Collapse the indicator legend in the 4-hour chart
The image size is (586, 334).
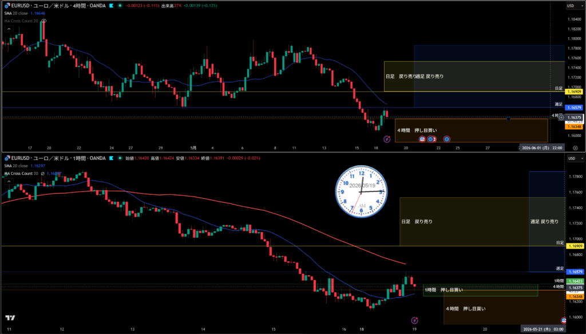[x=9, y=29]
